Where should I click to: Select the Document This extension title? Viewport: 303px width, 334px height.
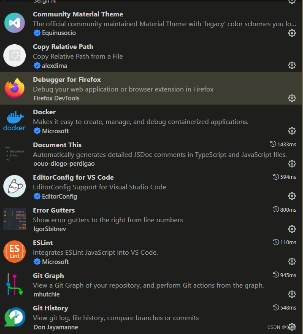pyautogui.click(x=57, y=145)
